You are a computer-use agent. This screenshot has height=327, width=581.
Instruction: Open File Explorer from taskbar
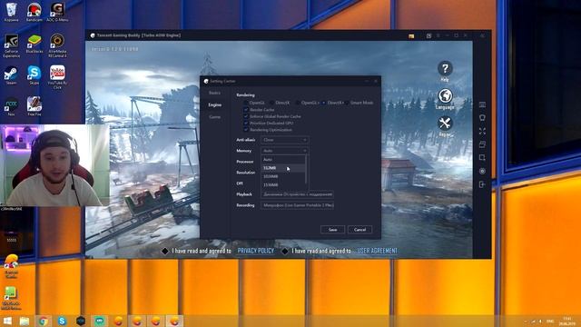point(25,321)
